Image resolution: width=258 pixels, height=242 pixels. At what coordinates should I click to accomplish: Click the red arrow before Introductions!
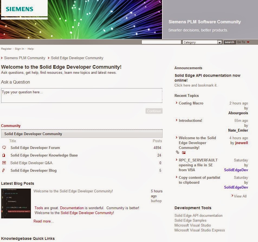coord(176,120)
